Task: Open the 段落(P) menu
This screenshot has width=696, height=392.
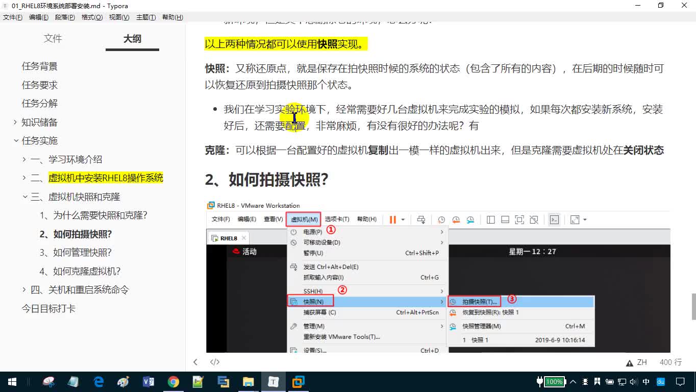Action: tap(65, 17)
